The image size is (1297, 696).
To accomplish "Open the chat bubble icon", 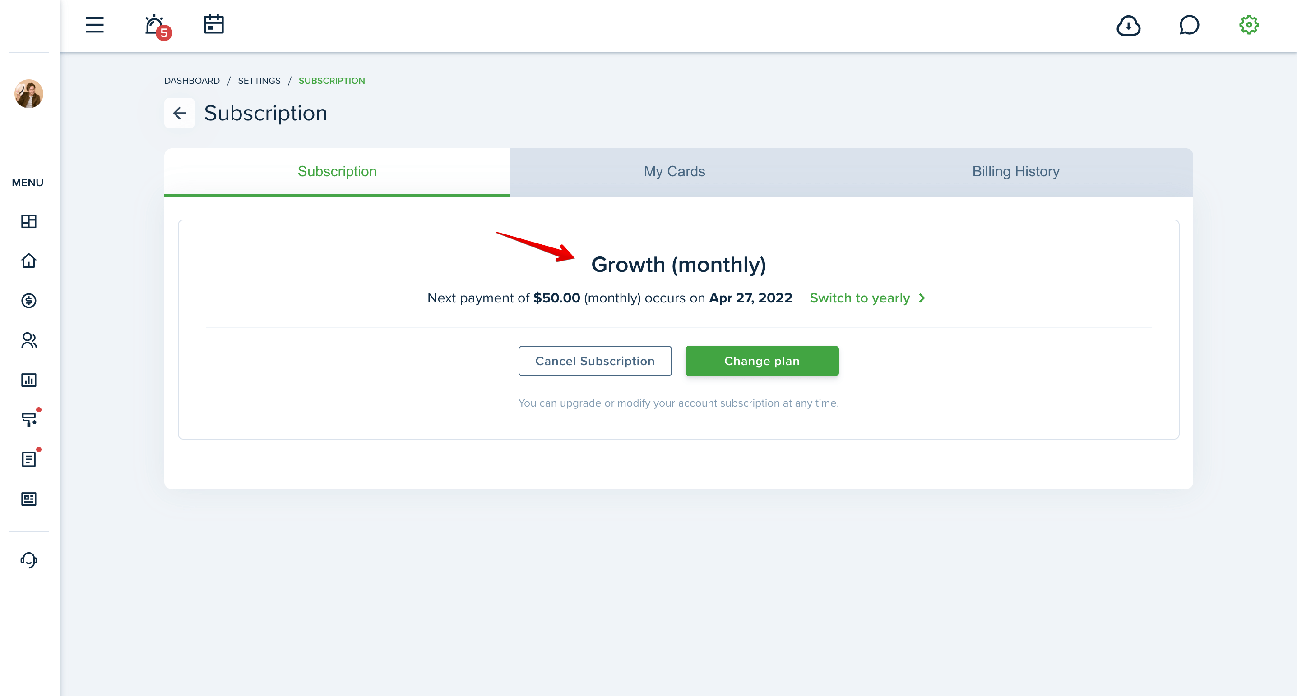I will tap(1189, 25).
